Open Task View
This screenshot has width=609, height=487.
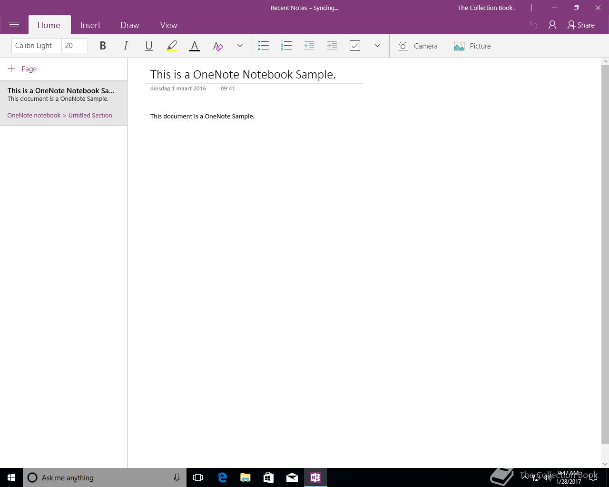tap(198, 477)
